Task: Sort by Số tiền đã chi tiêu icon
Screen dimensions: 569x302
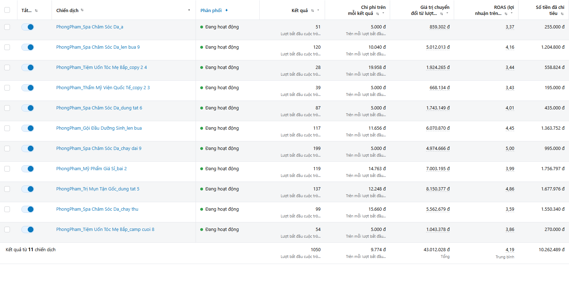Action: tap(562, 14)
